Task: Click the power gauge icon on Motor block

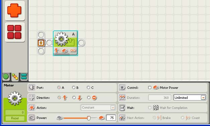Action: pos(65,51)
